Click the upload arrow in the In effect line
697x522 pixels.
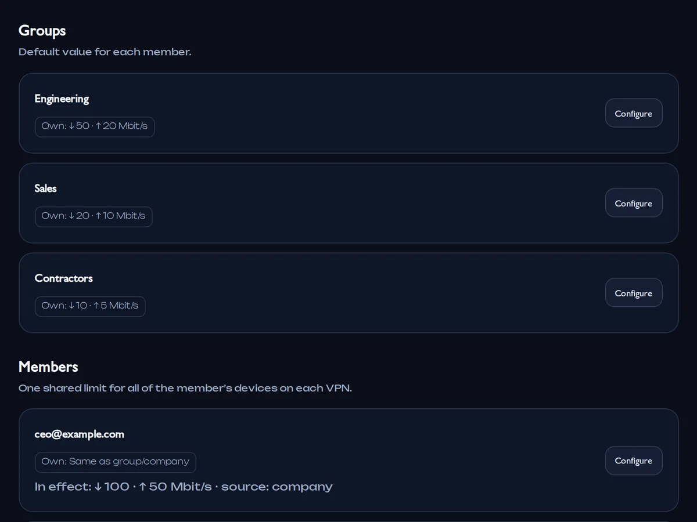point(142,487)
